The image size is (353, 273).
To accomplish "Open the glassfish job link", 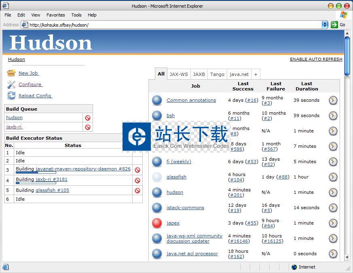I will pyautogui.click(x=176, y=177).
